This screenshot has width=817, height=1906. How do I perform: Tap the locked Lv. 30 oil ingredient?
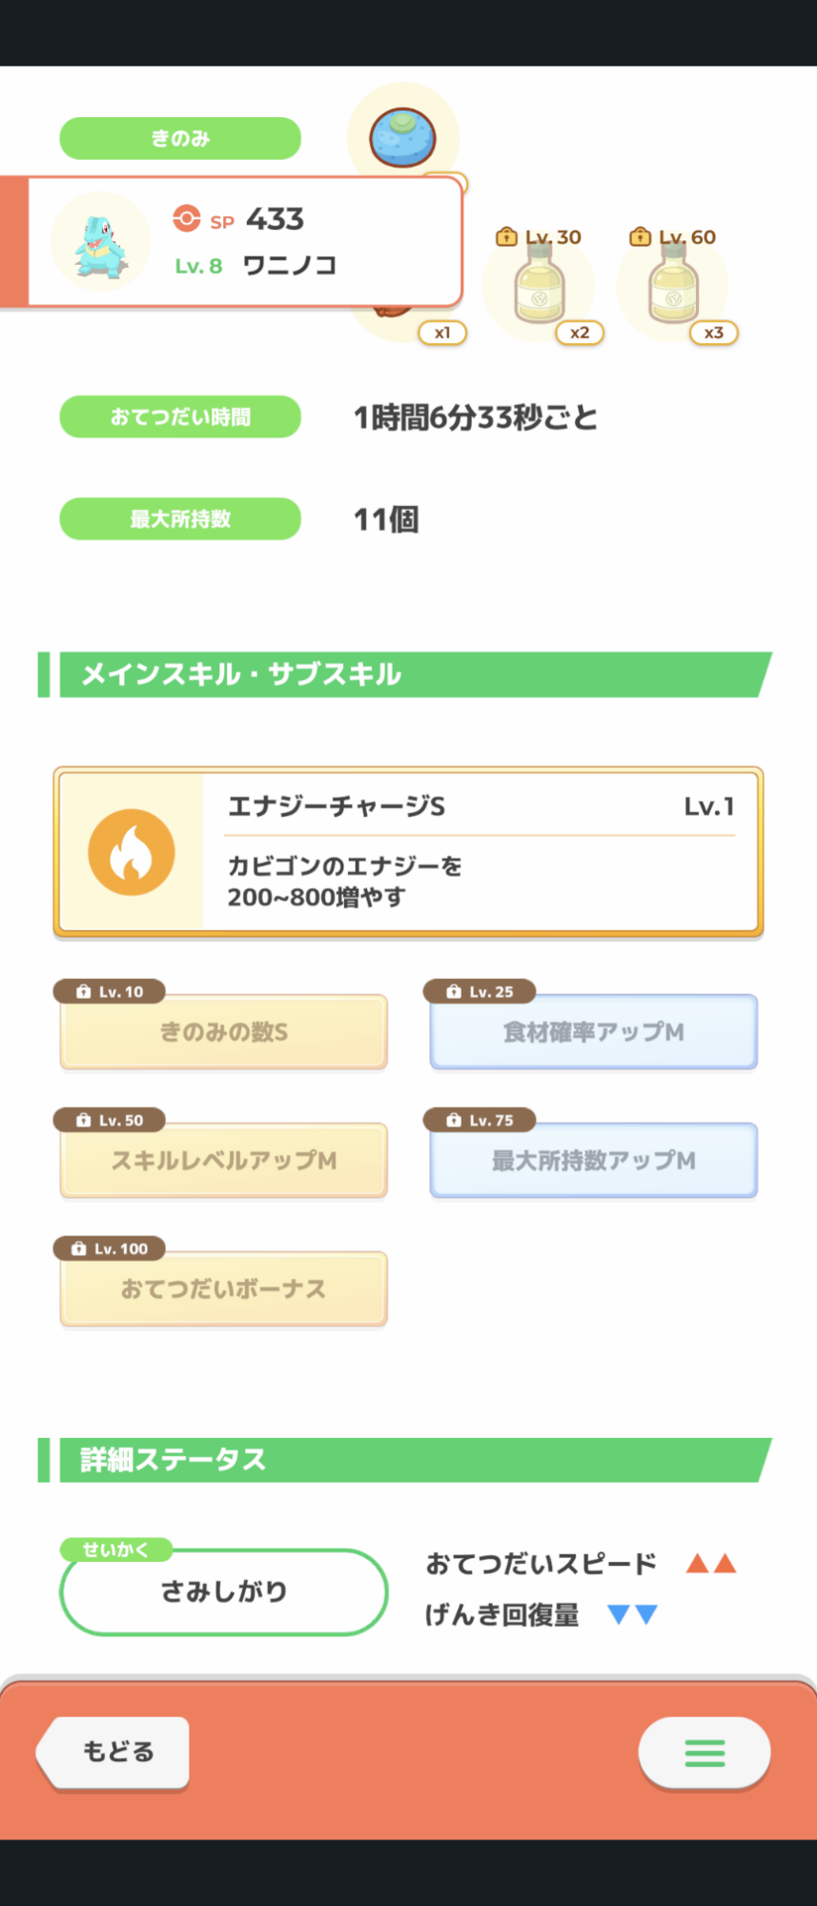tap(540, 285)
